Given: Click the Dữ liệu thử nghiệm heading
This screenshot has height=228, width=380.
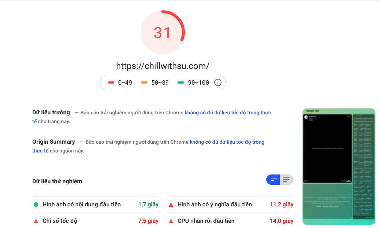Looking at the screenshot, I should 57,181.
